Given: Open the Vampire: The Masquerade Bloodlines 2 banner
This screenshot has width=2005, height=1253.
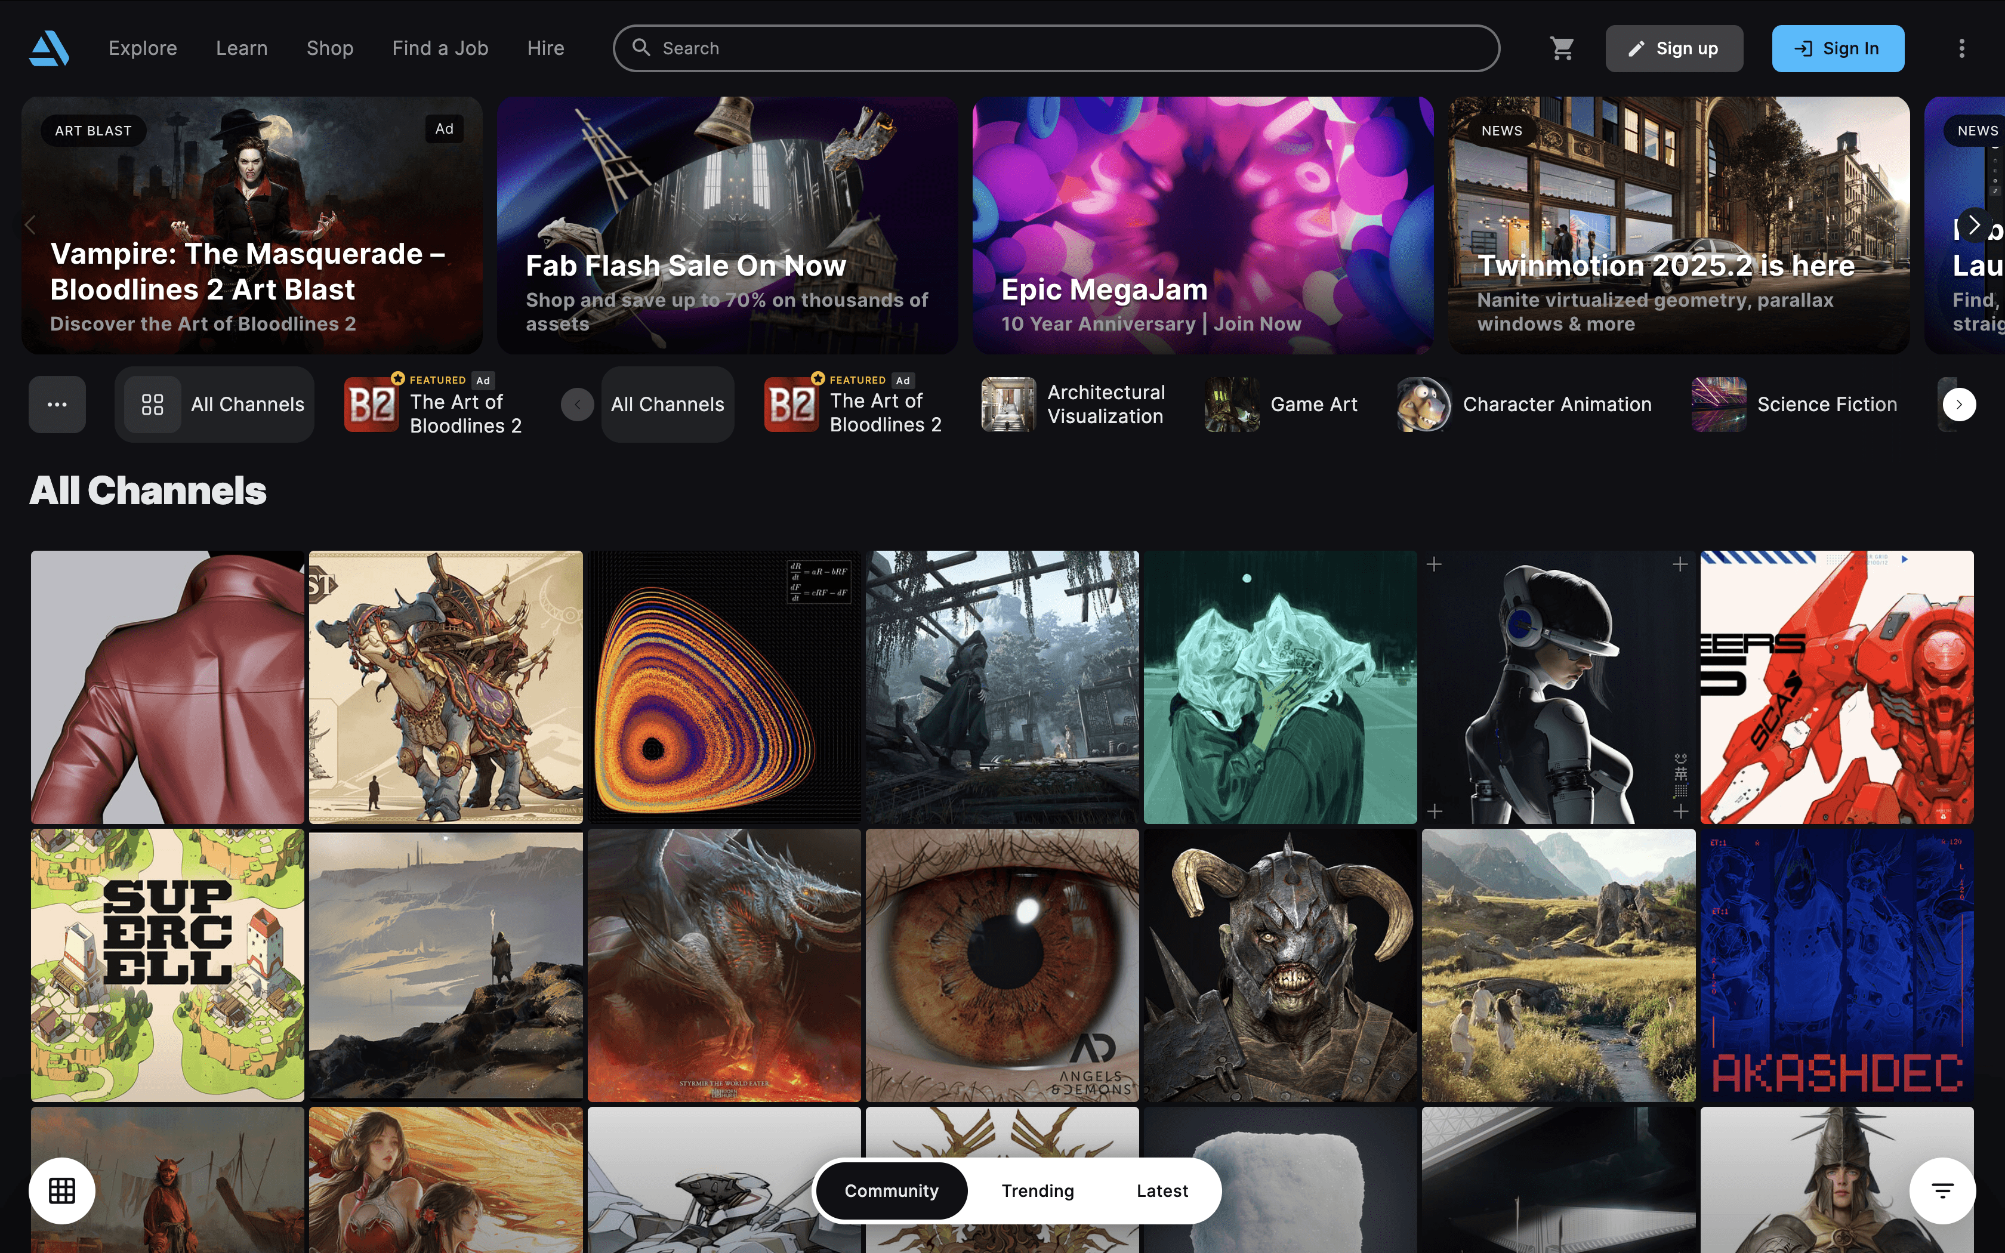Looking at the screenshot, I should [x=252, y=226].
